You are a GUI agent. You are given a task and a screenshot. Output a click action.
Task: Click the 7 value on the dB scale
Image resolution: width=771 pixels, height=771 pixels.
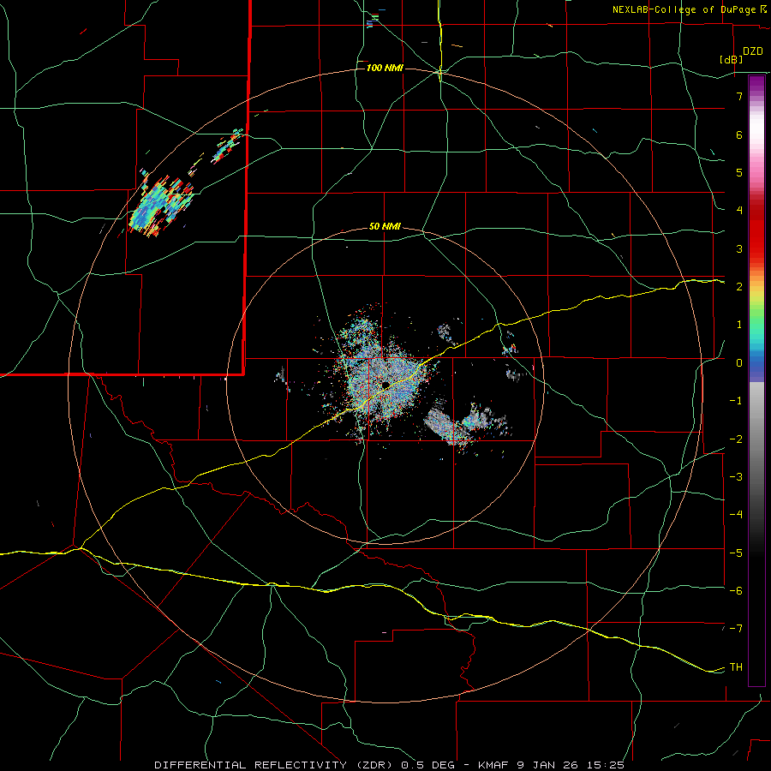(x=739, y=96)
